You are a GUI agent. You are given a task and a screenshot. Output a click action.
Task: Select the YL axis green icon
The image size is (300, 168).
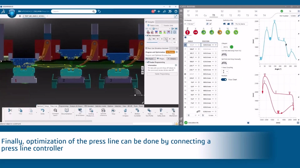pyautogui.click(x=228, y=32)
